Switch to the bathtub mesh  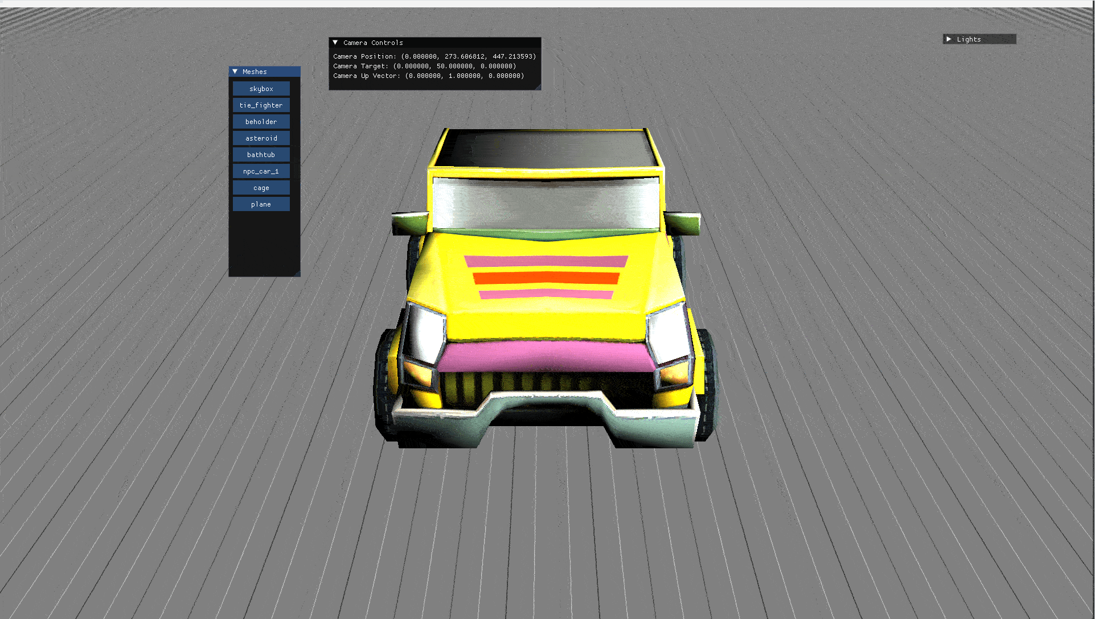(x=261, y=155)
